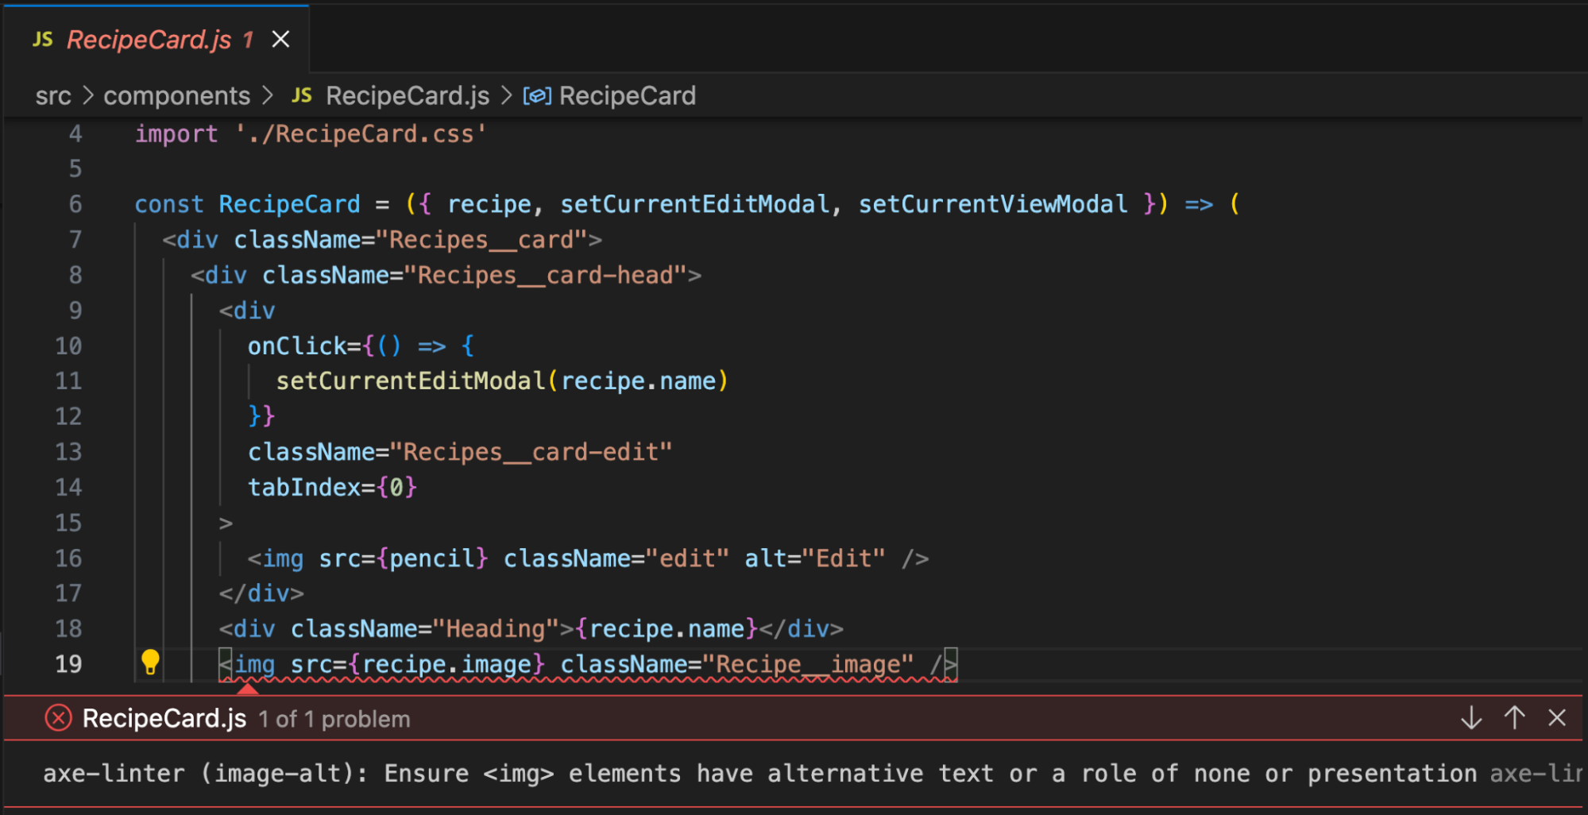
Task: Open the components breadcrumb folder
Action: (176, 96)
